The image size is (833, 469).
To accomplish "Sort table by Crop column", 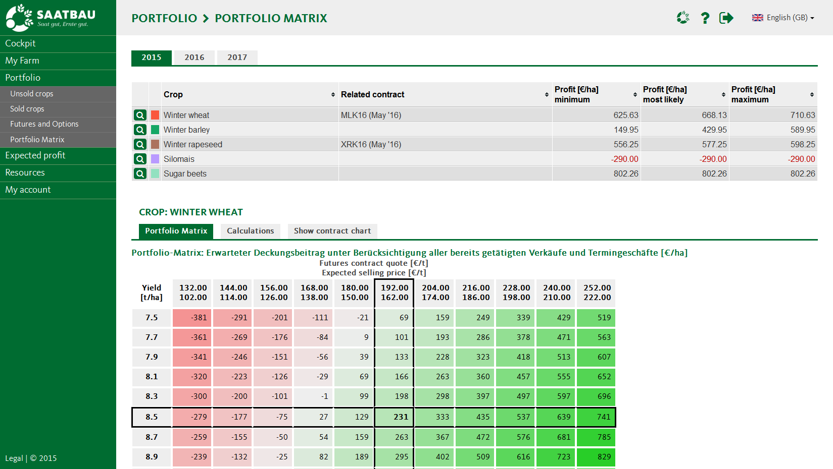I will pos(333,95).
